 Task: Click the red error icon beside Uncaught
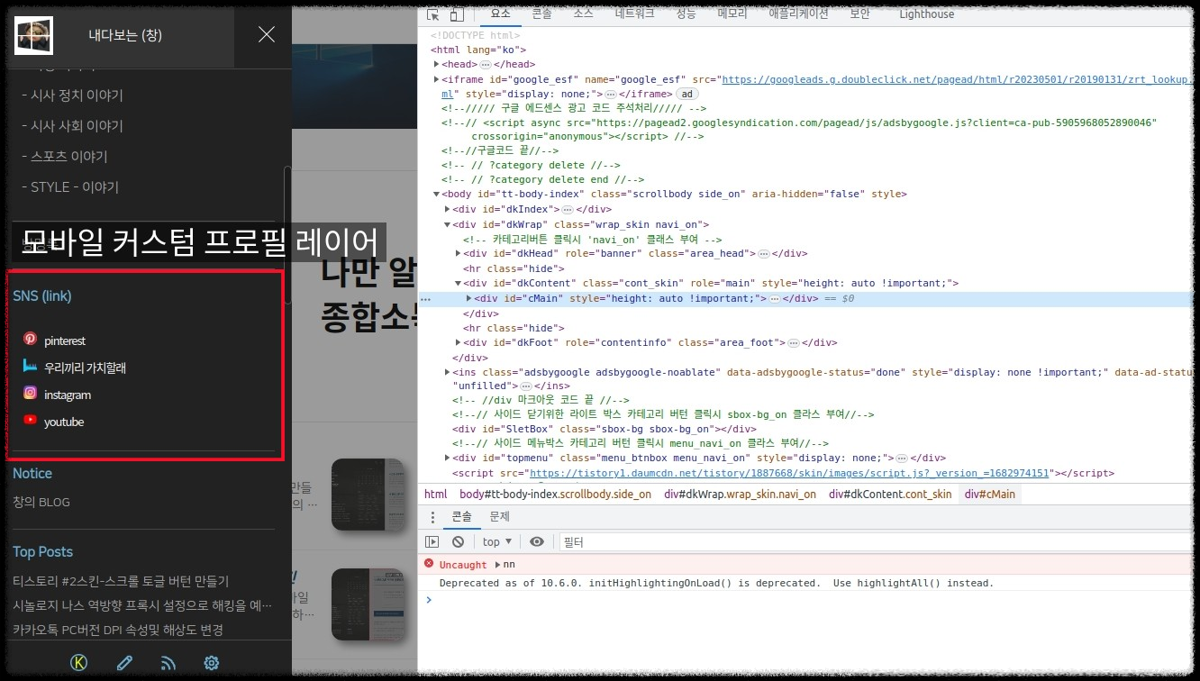(x=429, y=563)
